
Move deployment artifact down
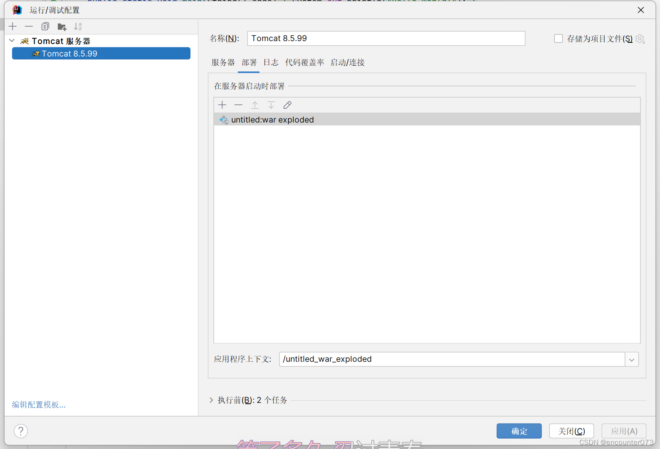[x=271, y=105]
